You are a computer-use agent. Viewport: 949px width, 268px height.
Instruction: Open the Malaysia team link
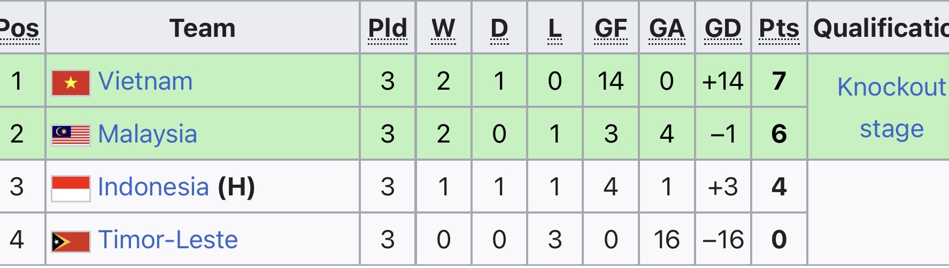click(148, 134)
